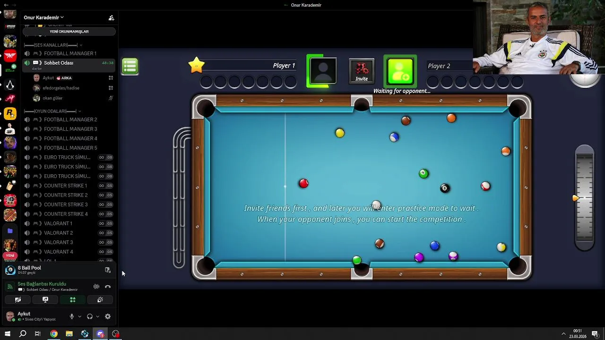Viewport: 605px width, 340px height.
Task: Join VALORANT 3 voice channel
Action: (x=69, y=242)
